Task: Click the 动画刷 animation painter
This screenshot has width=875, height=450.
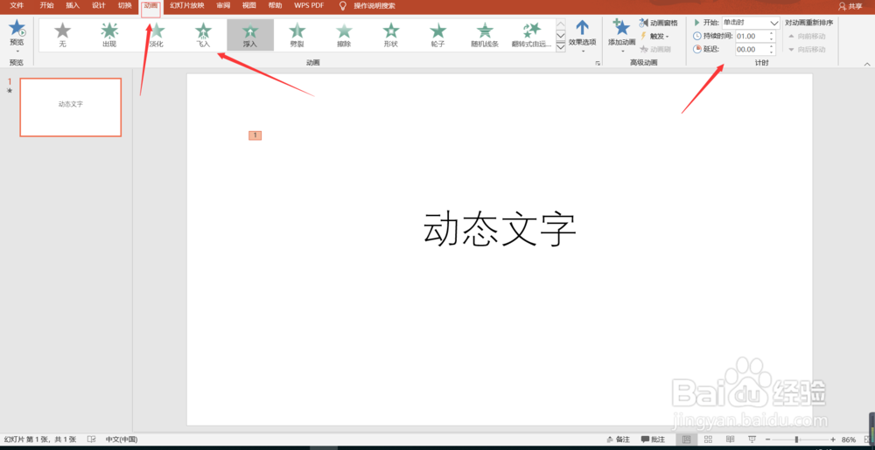Action: pos(655,49)
